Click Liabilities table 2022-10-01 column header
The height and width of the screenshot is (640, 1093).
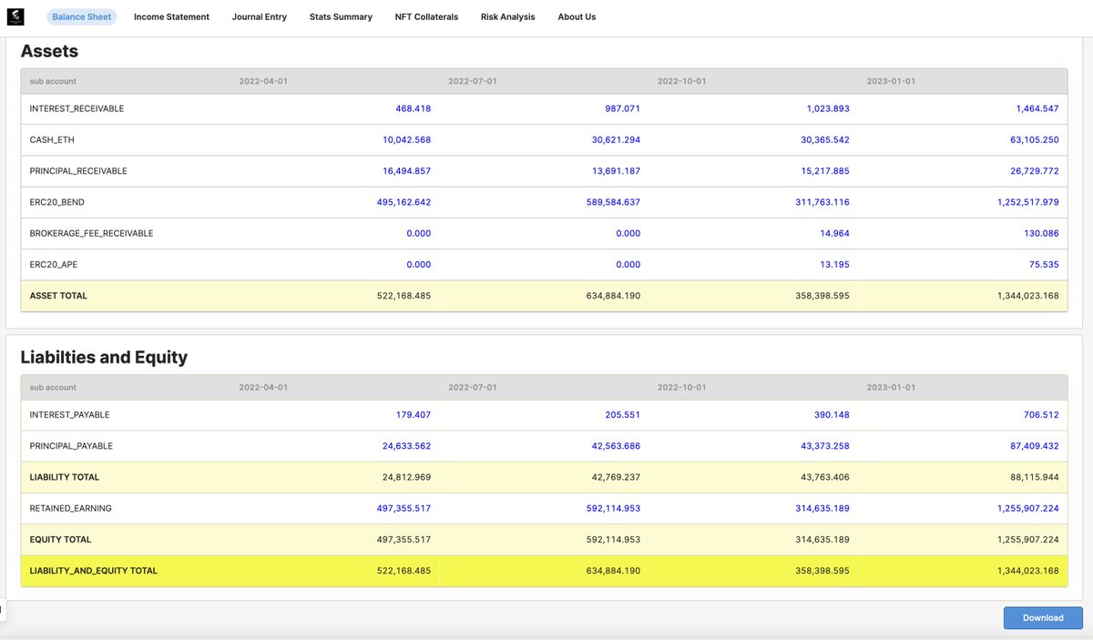[682, 387]
